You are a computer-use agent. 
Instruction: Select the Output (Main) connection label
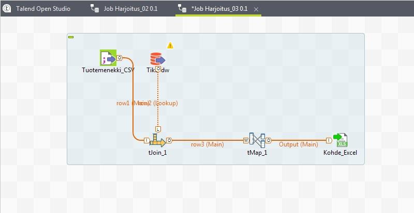click(299, 144)
